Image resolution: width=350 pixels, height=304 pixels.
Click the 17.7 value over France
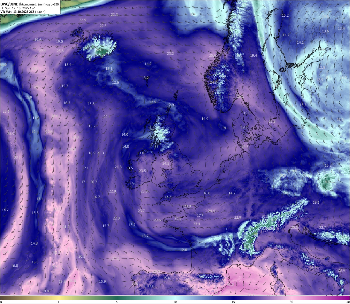coord(200,216)
